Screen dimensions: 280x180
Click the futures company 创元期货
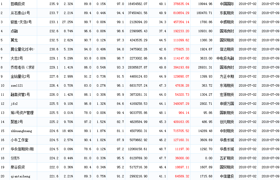tap(227, 122)
